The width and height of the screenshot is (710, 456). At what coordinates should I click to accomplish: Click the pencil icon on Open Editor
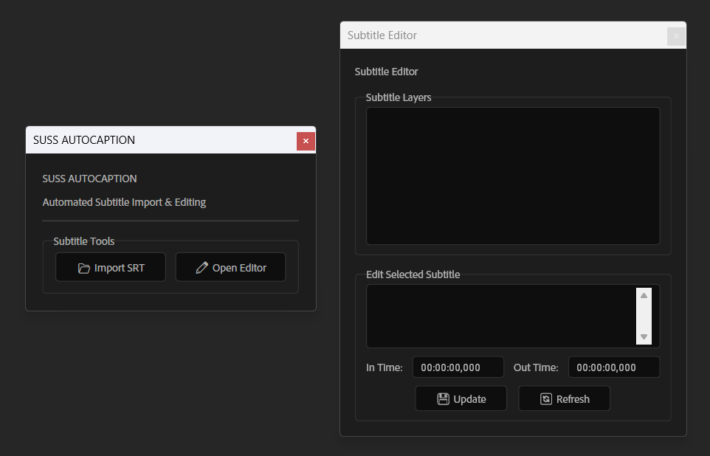[x=202, y=268]
